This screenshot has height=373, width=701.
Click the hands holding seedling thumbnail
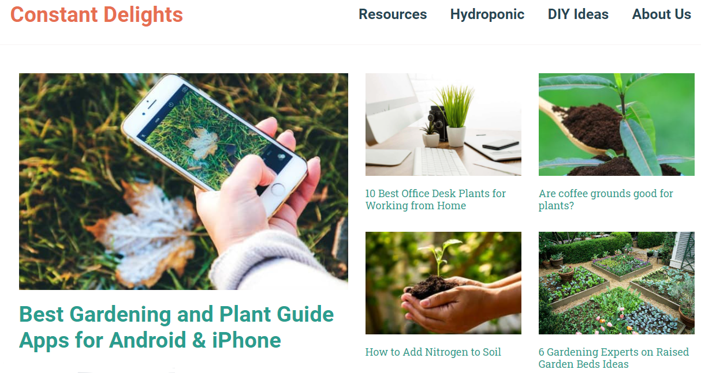tap(443, 283)
